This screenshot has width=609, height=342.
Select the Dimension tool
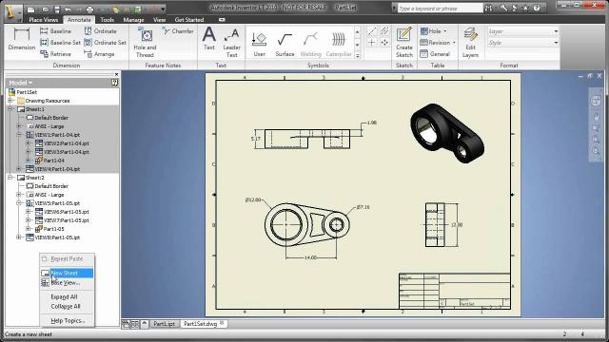pos(21,39)
